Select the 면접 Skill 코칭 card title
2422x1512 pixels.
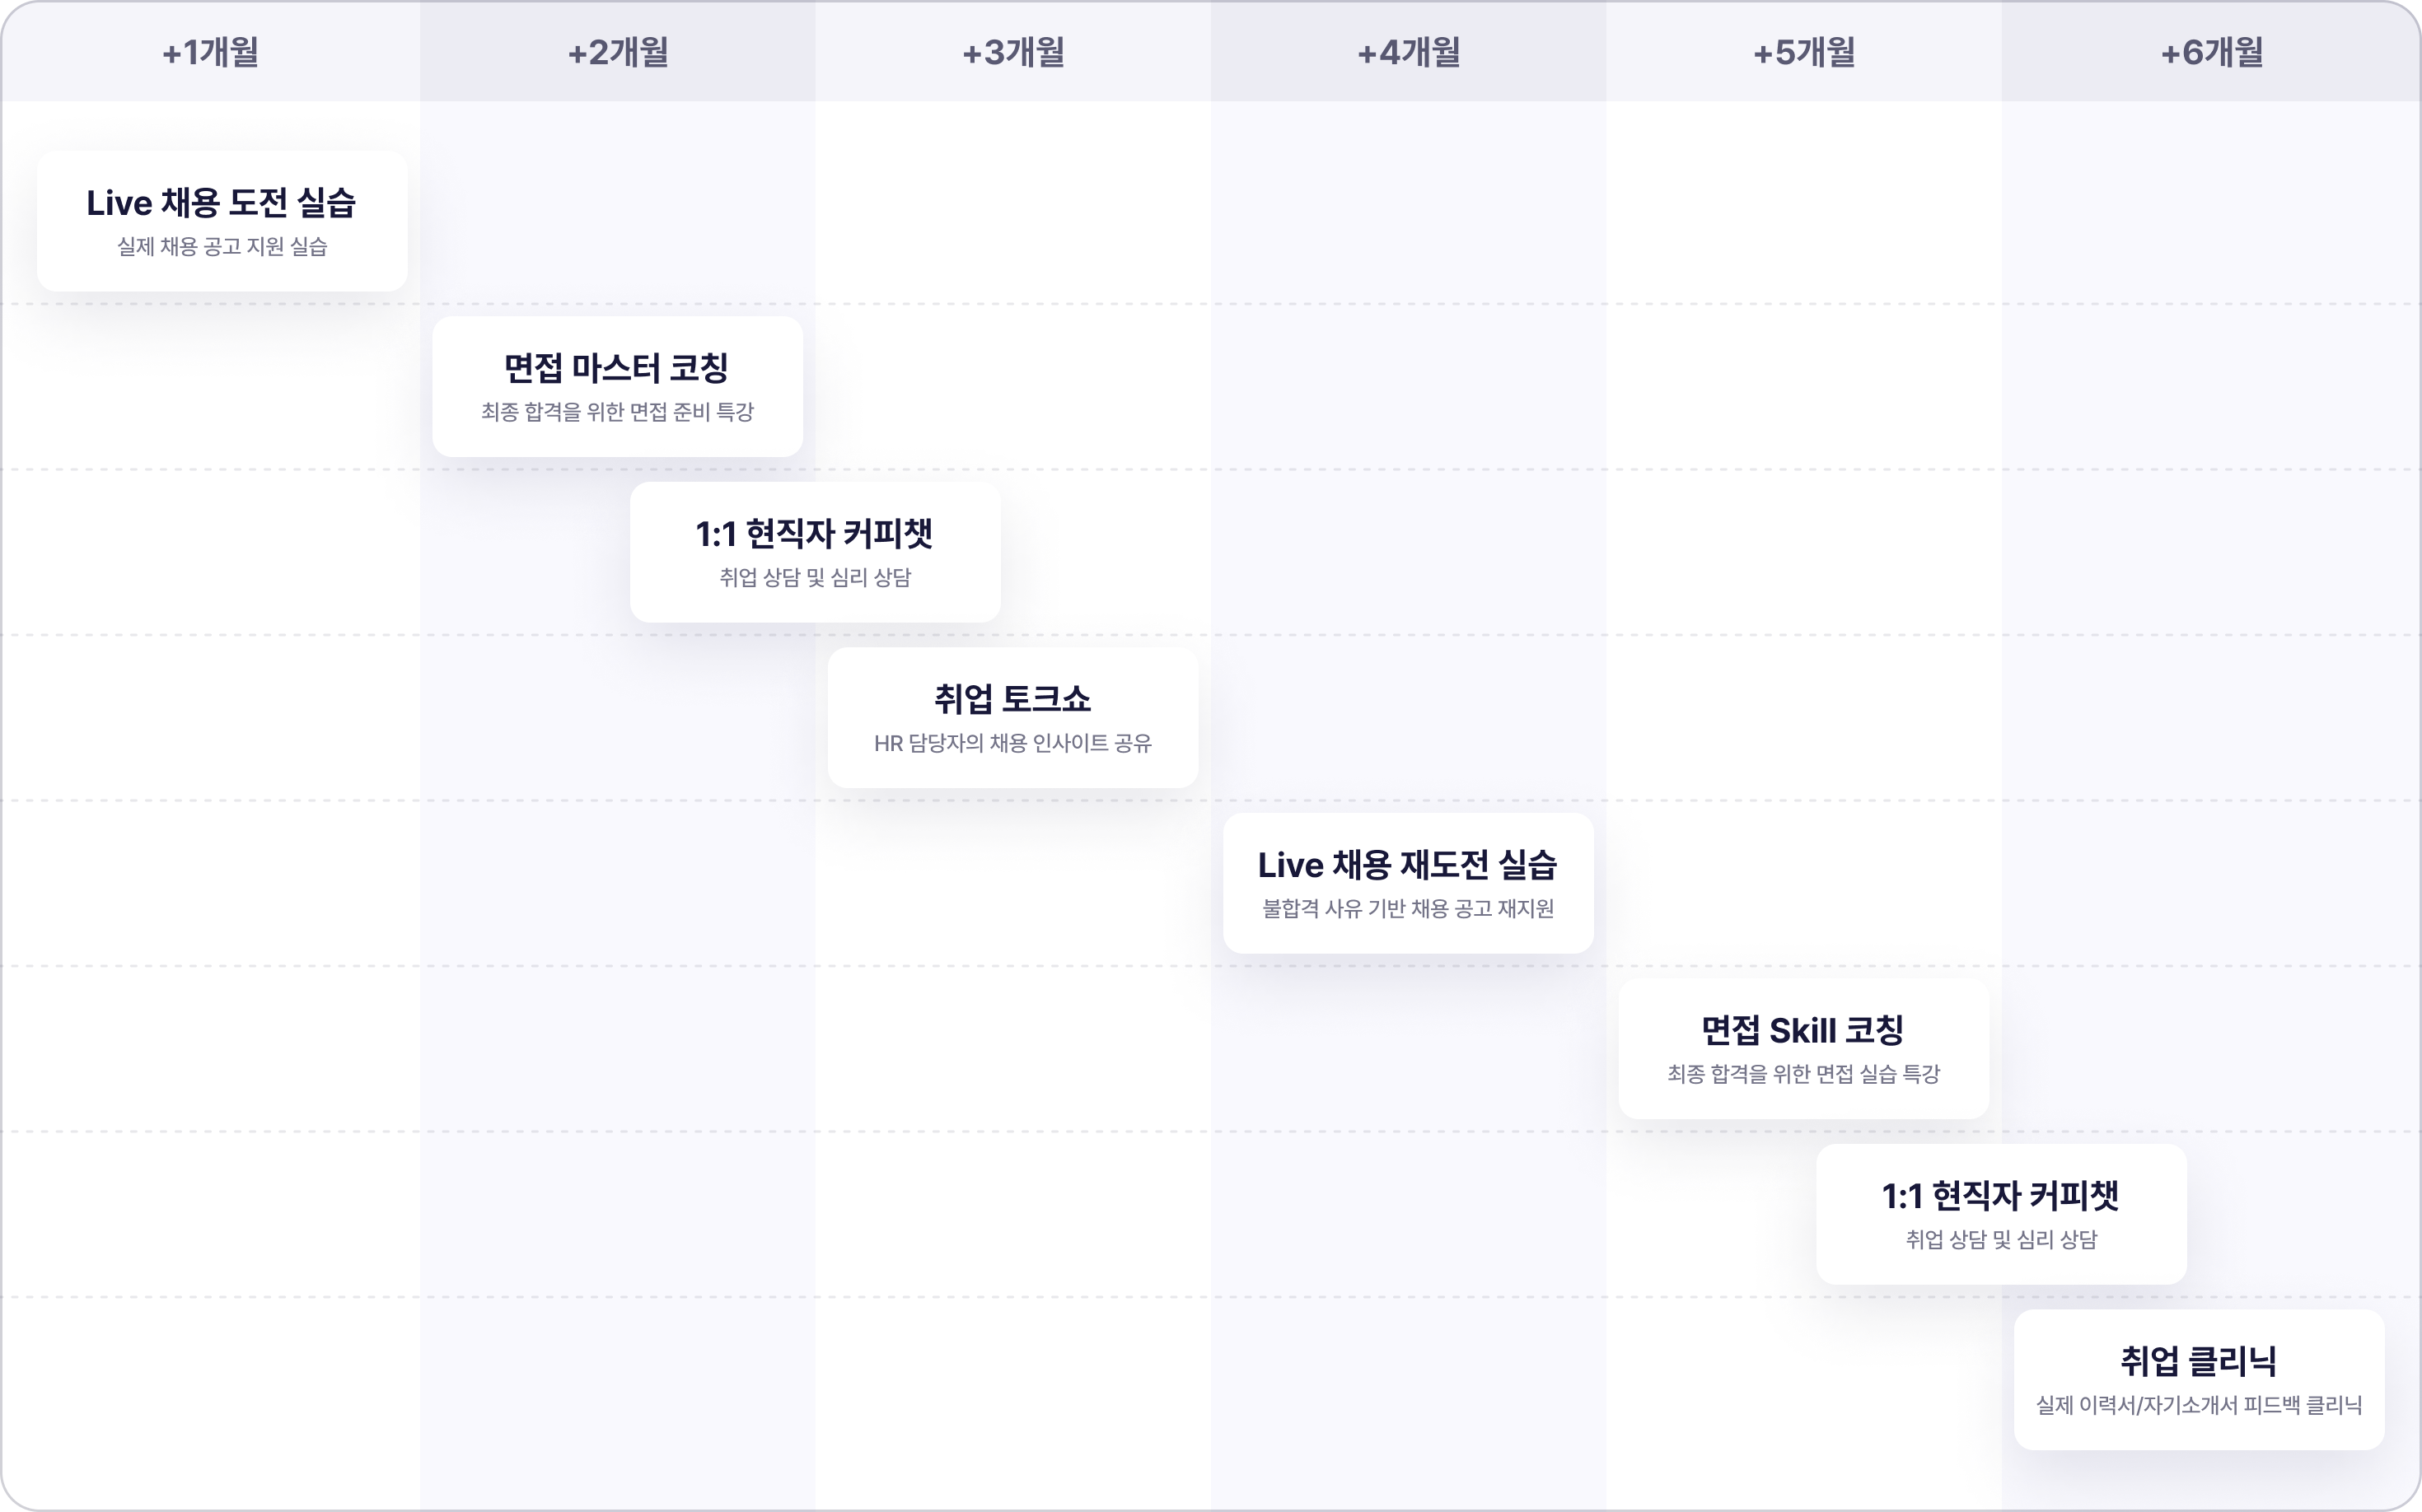[1802, 1030]
